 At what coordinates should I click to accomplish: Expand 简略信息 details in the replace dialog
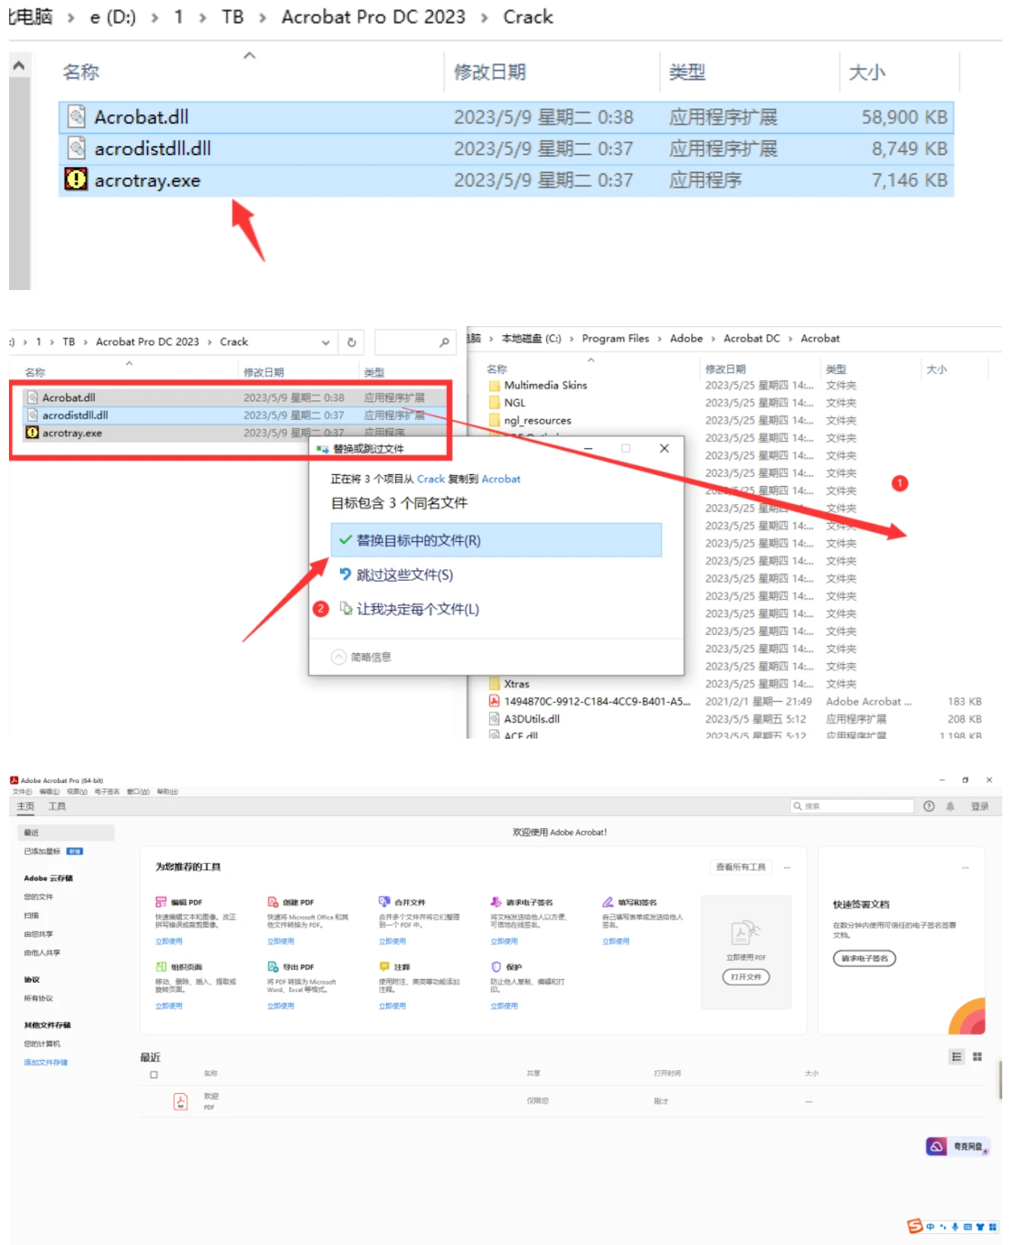coord(339,657)
